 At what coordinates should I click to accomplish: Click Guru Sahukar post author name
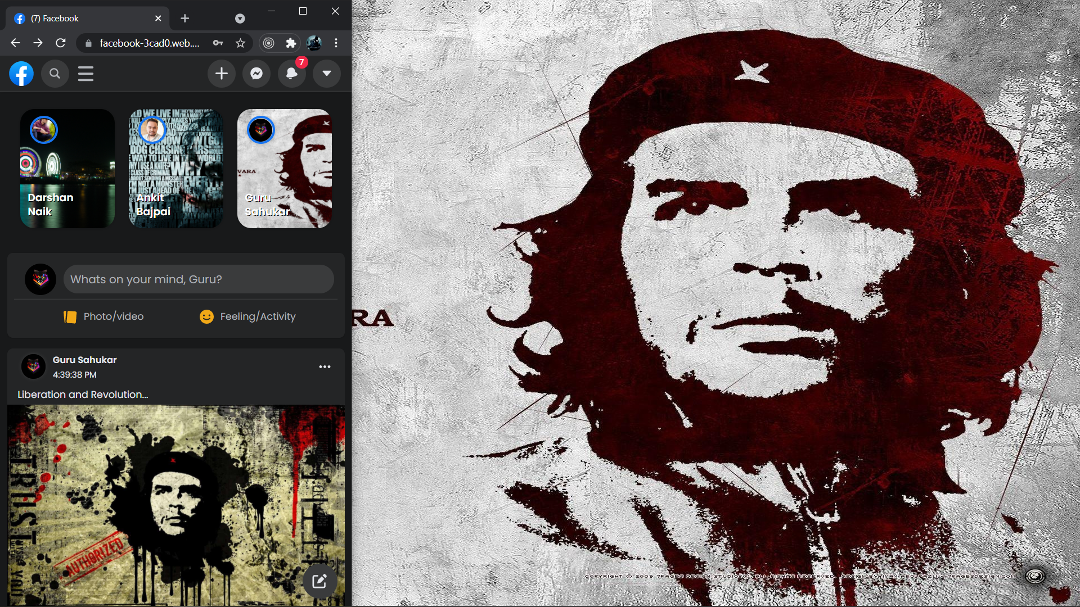[x=85, y=360]
